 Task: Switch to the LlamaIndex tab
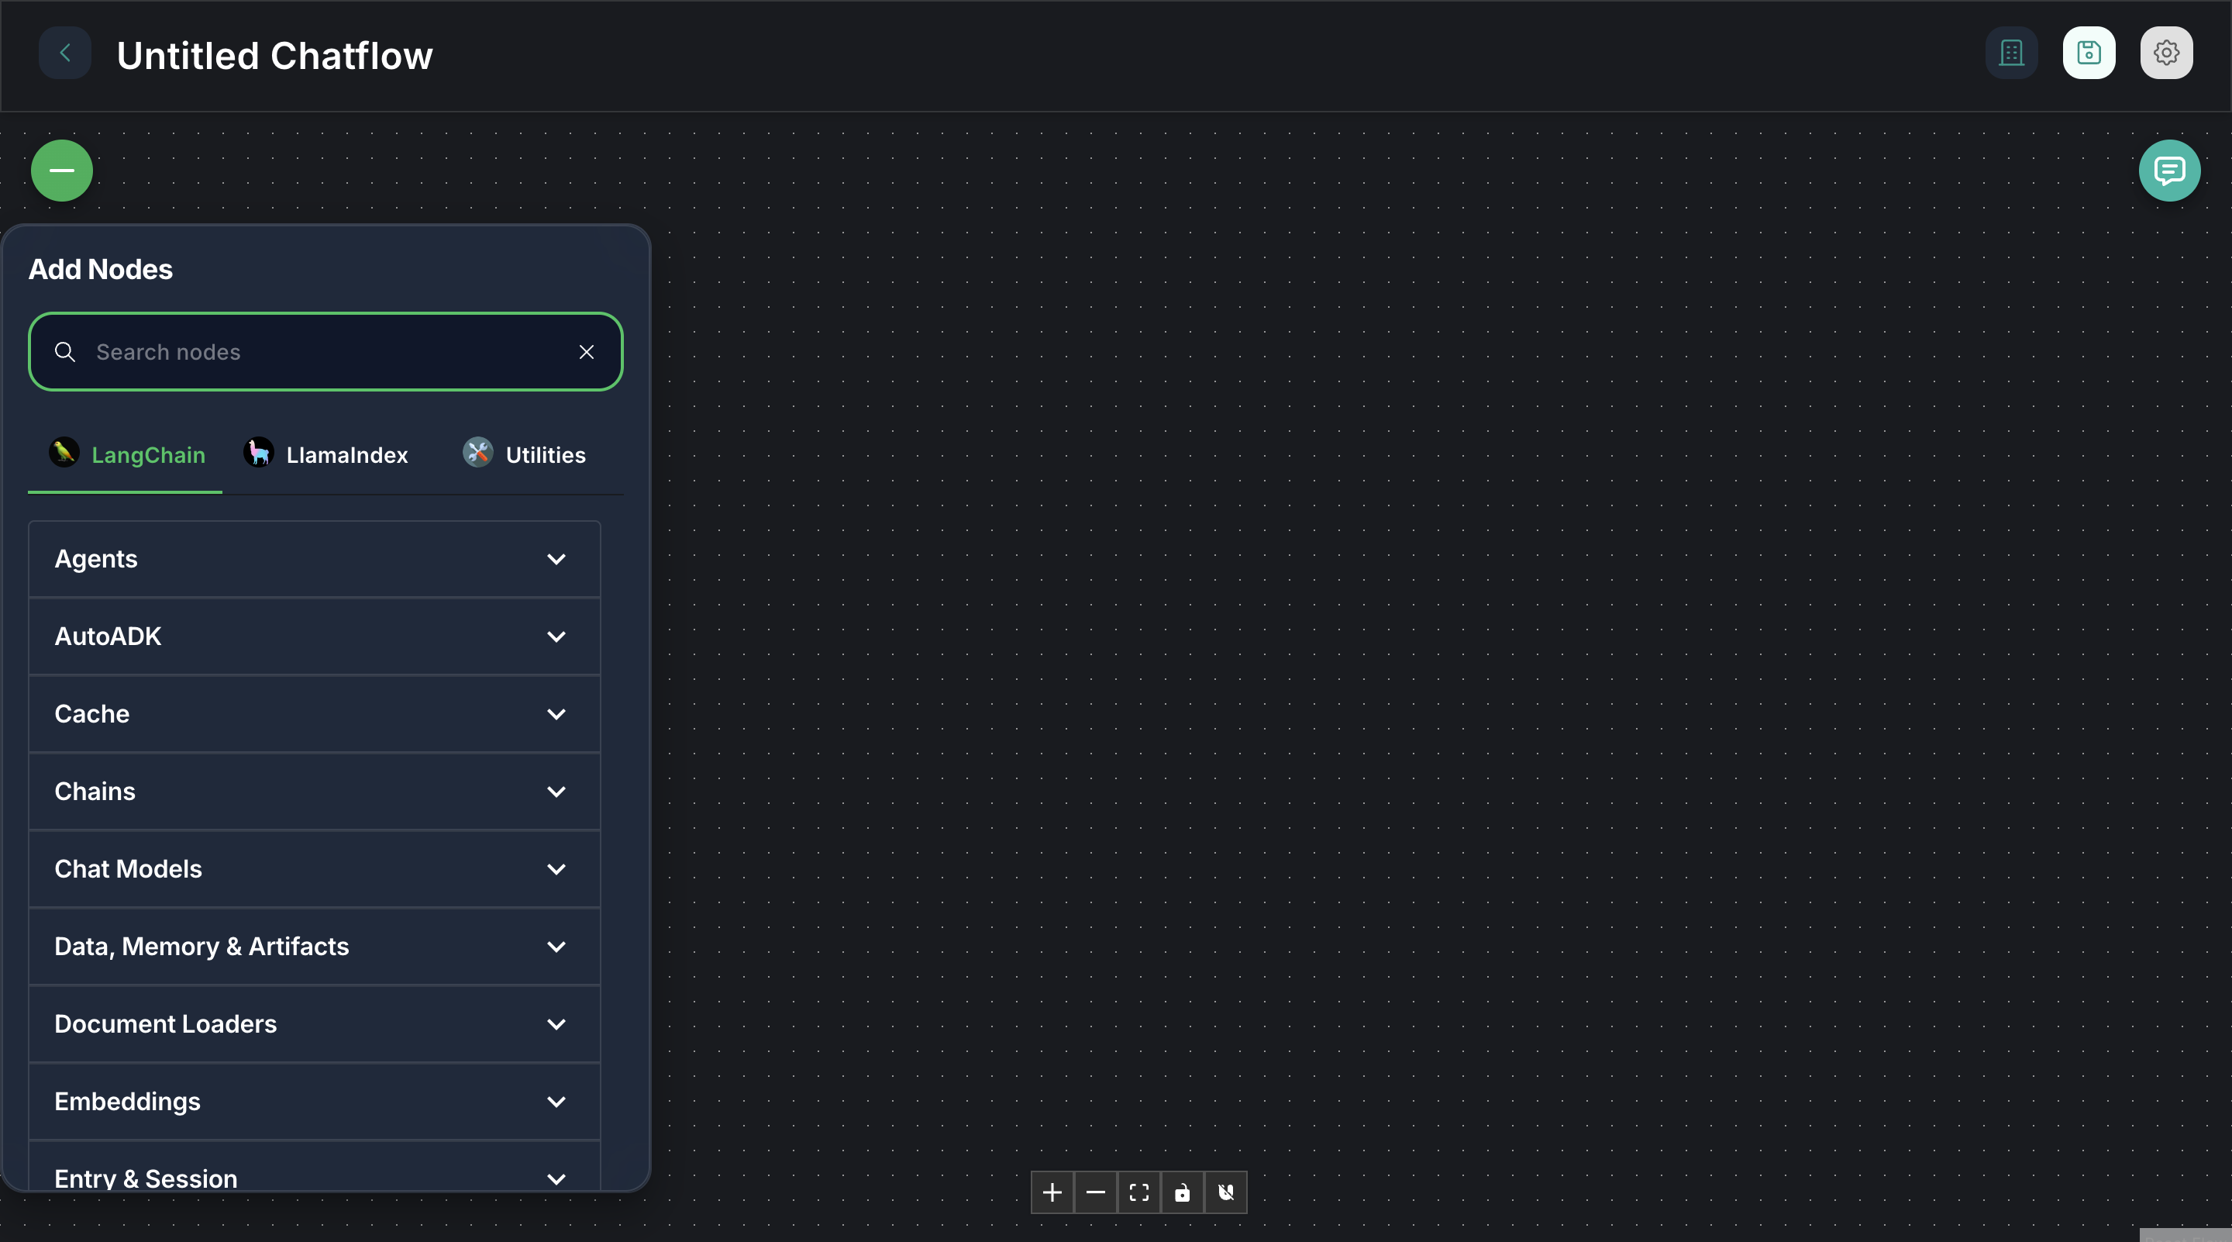pos(326,454)
